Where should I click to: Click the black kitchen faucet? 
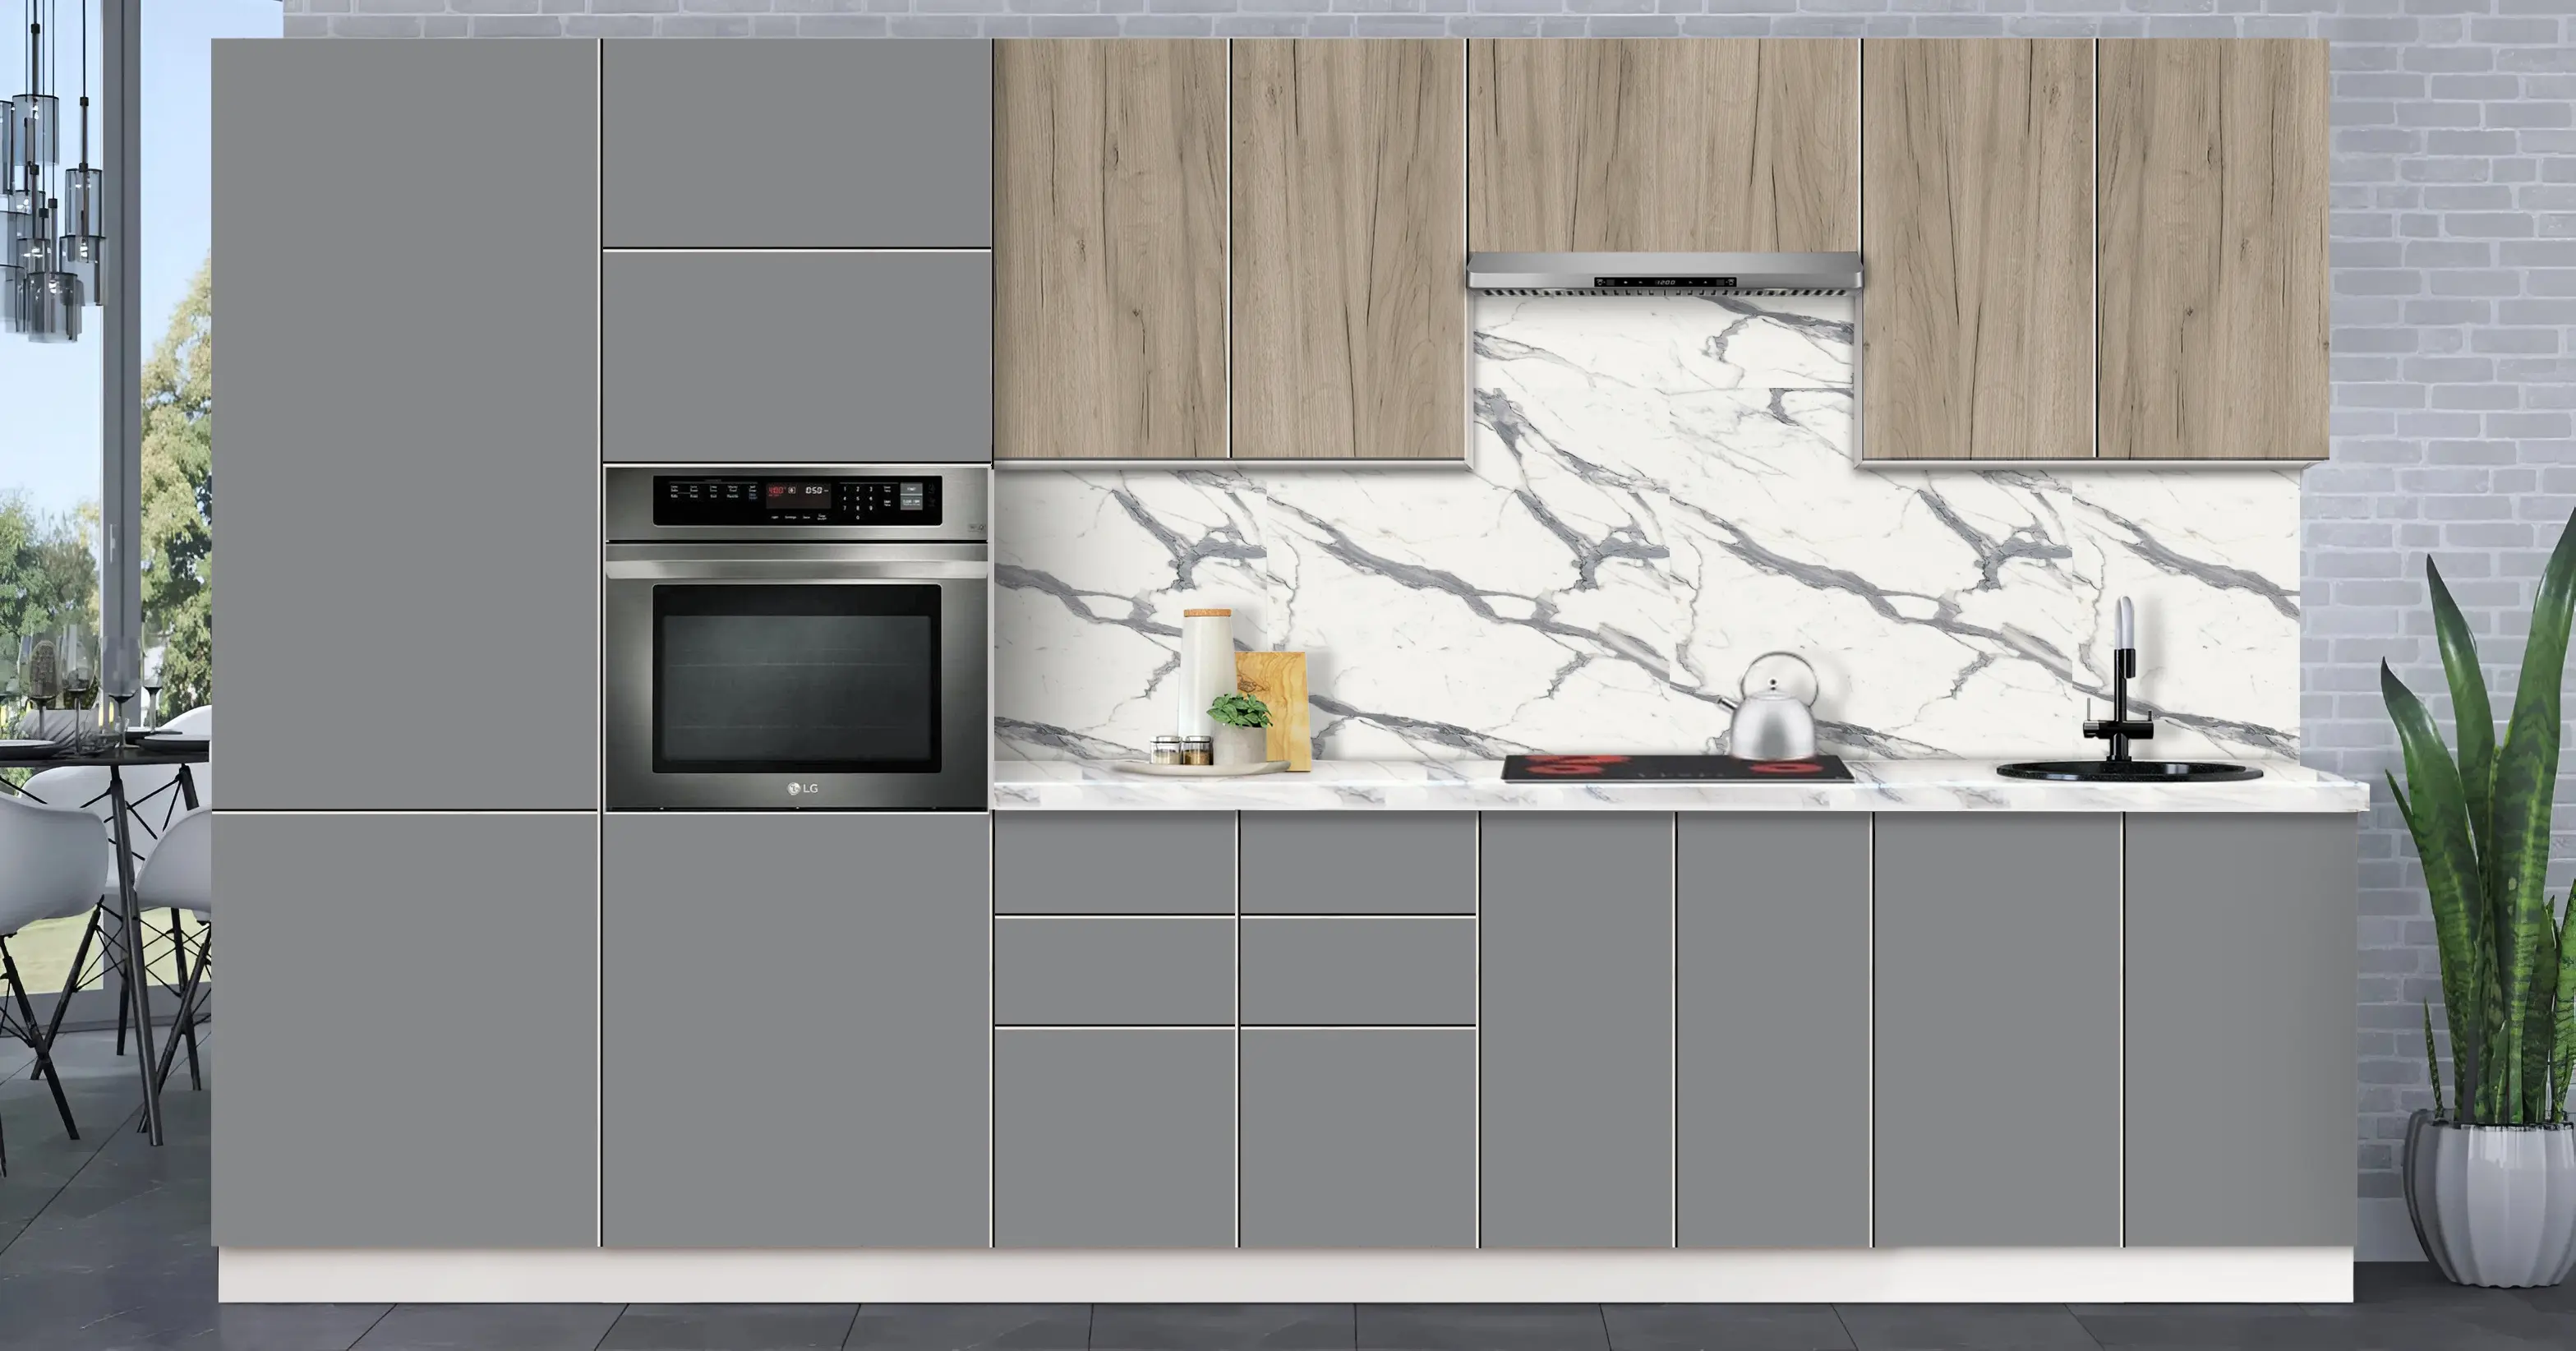[2119, 695]
